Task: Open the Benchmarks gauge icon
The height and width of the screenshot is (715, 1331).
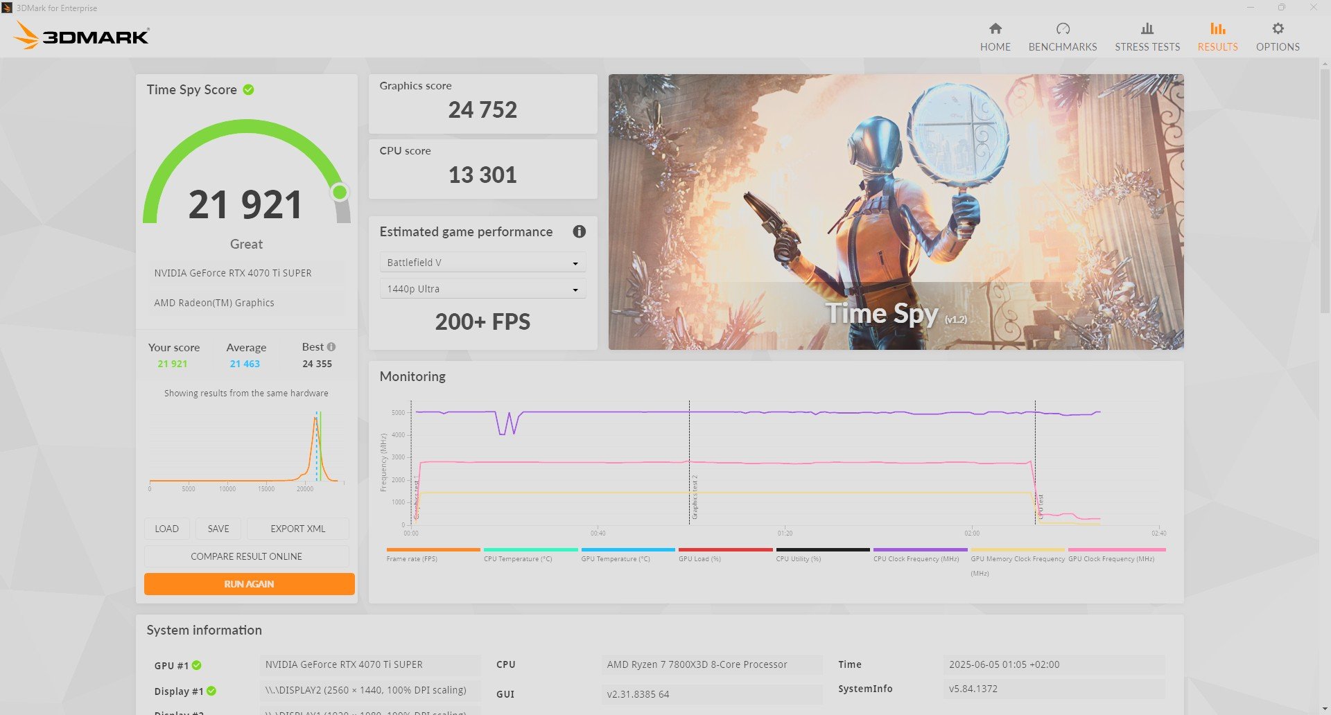Action: [1063, 28]
